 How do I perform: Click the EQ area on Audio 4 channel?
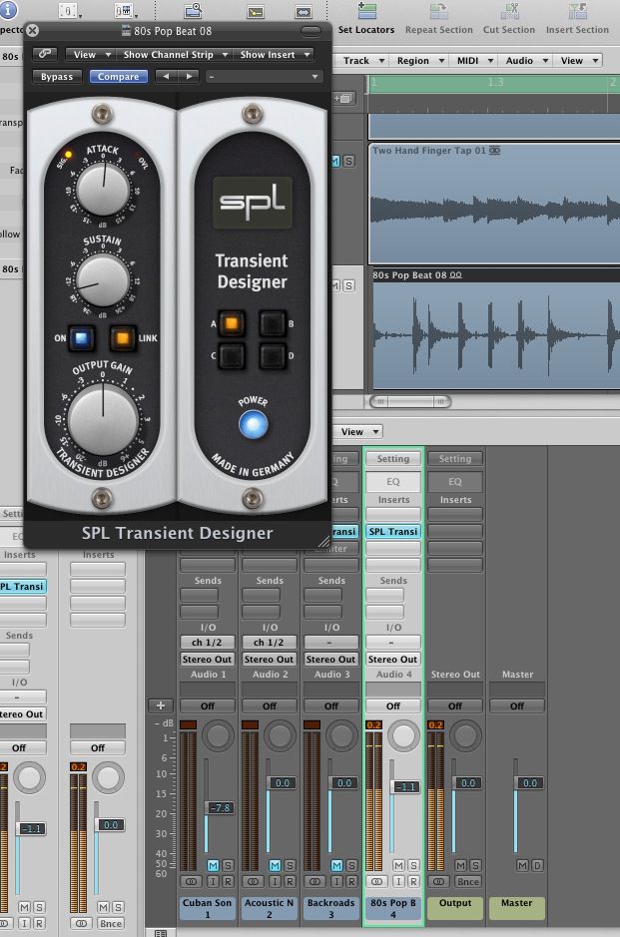click(393, 482)
